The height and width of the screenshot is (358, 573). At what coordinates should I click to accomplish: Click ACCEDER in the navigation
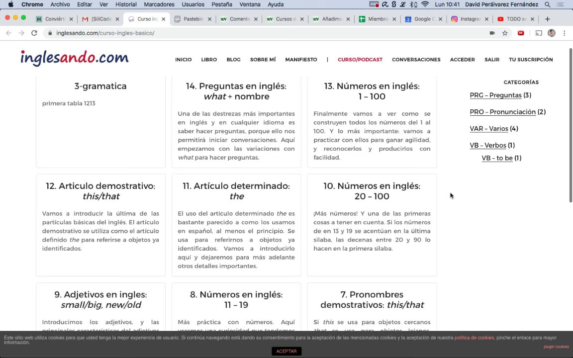click(x=462, y=60)
